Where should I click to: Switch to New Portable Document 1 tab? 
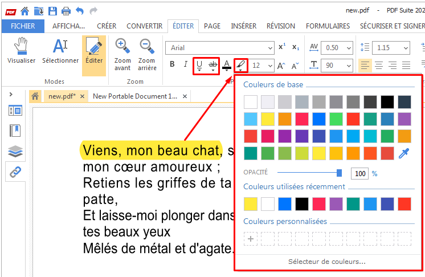coord(135,96)
